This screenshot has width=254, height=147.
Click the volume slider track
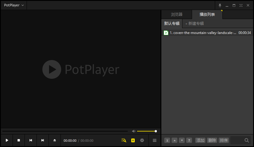(146, 131)
